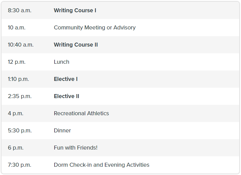
Task: Click the 10 a.m. time label
Action: click(17, 28)
